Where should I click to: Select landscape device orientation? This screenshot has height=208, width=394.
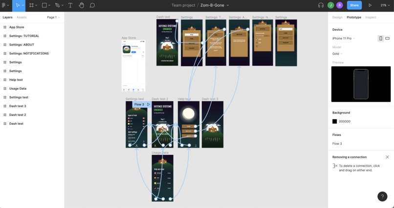click(388, 38)
